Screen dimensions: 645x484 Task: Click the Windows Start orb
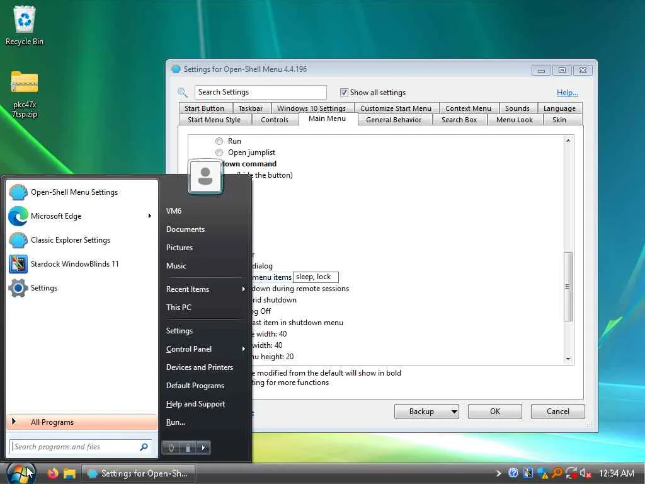21,473
